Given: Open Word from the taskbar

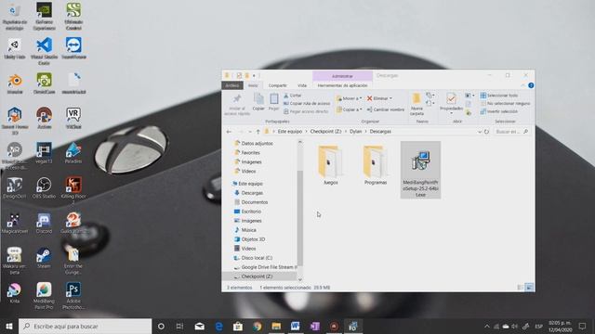Looking at the screenshot, I should 296,326.
